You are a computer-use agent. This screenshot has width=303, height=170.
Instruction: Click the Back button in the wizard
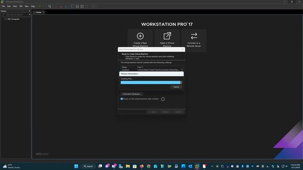click(152, 112)
